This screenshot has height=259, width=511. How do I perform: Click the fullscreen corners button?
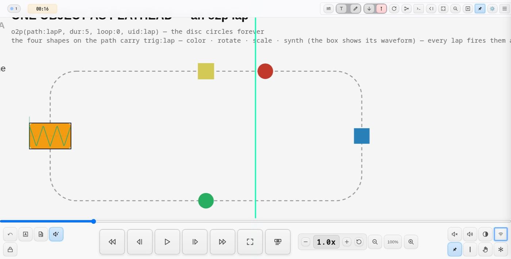click(x=250, y=242)
